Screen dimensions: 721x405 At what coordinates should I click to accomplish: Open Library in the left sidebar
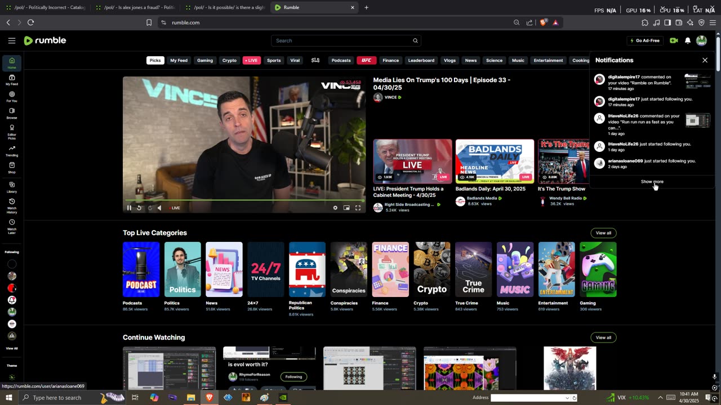pyautogui.click(x=12, y=187)
